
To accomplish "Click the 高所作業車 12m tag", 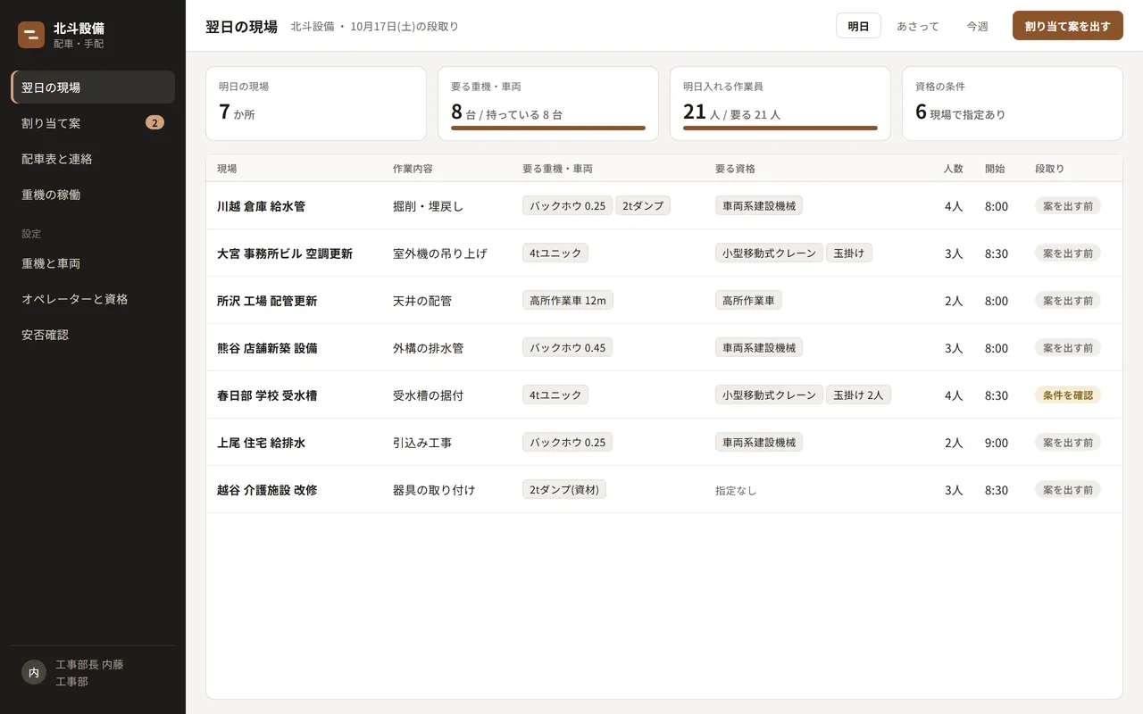I will pyautogui.click(x=568, y=300).
